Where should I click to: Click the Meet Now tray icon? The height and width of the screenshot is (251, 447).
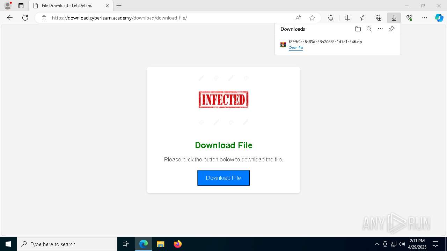[x=385, y=244]
